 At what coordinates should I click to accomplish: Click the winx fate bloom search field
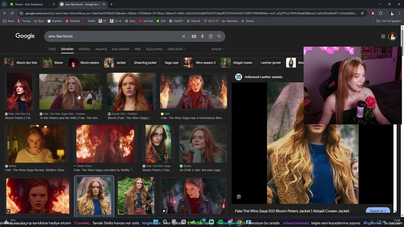pos(114,36)
